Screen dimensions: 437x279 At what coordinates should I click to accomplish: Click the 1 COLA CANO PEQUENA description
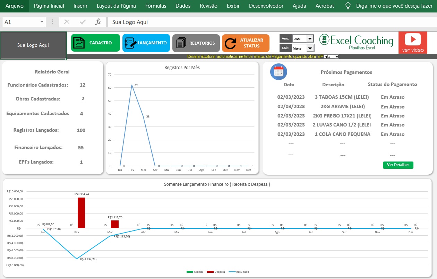pos(343,134)
